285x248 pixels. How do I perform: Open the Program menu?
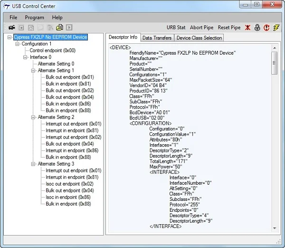click(34, 18)
